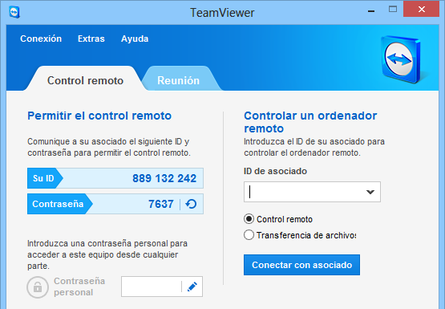The height and width of the screenshot is (309, 445).
Task: Refresh the random password with the arrow icon
Action: pos(191,204)
